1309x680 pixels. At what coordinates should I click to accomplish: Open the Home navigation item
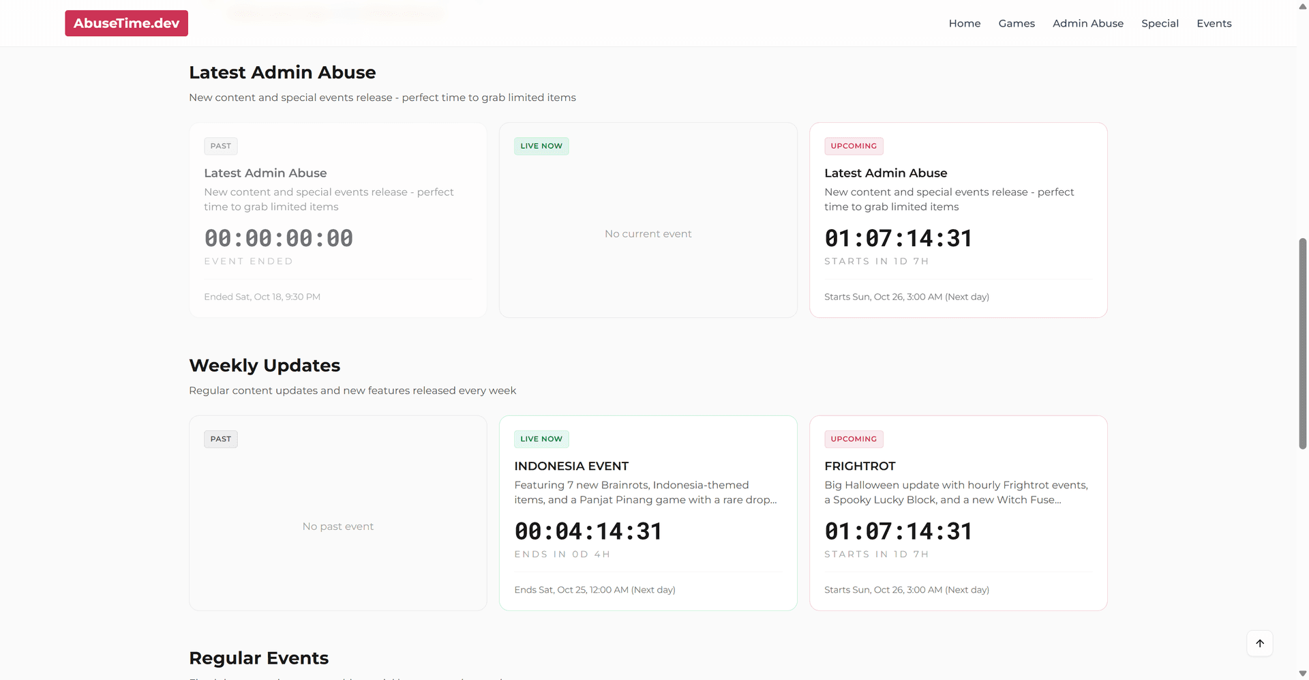964,23
